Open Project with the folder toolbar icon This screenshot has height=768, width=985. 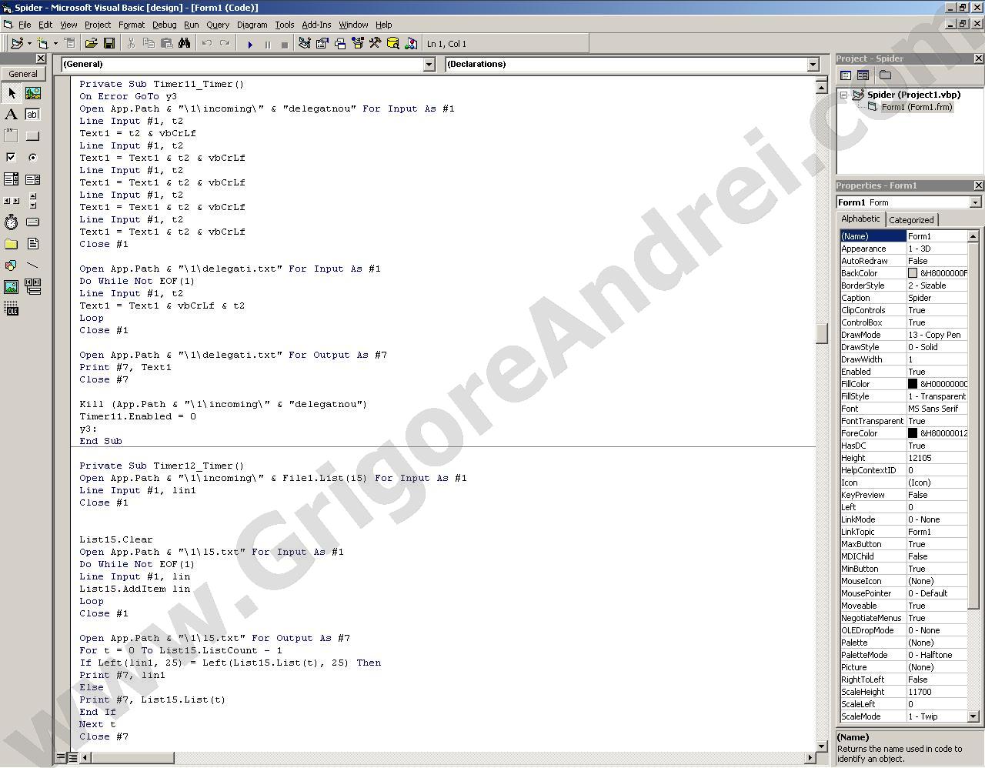pos(91,44)
